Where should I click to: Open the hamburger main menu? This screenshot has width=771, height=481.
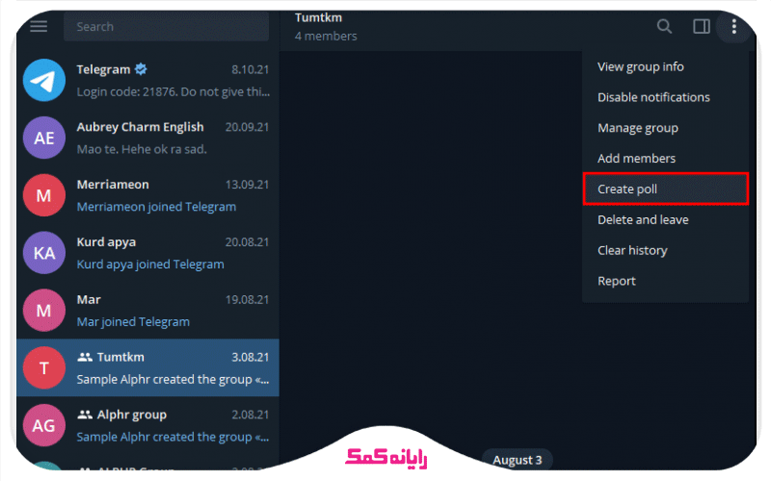39,26
